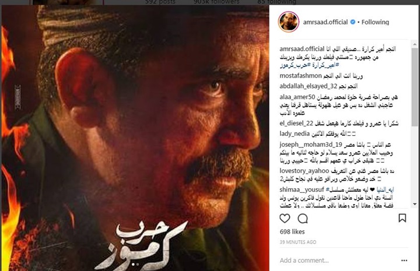Click the amrsaad.official profile avatar
Viewport: 420px width, 271px height.
click(x=289, y=22)
